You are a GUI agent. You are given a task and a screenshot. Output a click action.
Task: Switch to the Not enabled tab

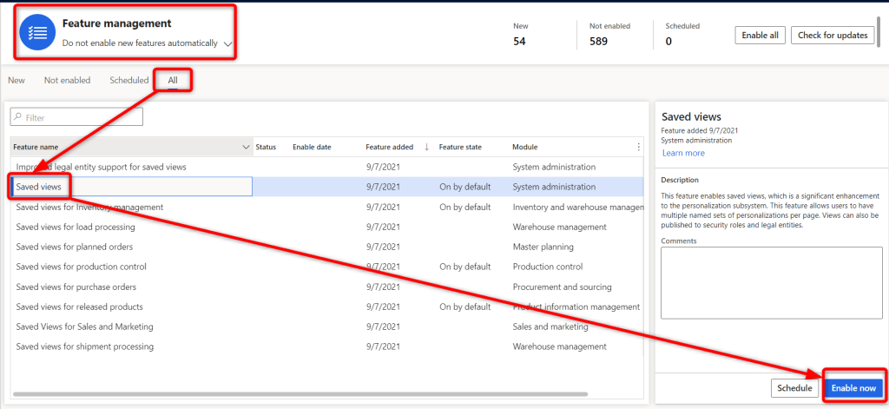(x=67, y=80)
